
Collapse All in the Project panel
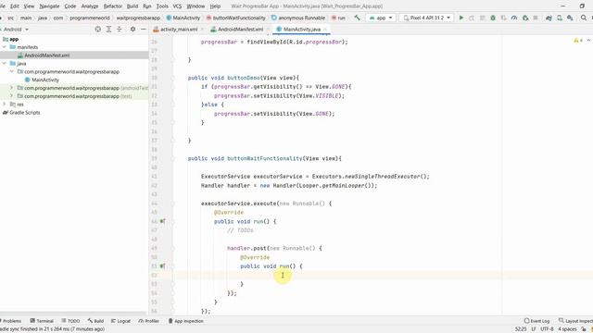(120, 29)
